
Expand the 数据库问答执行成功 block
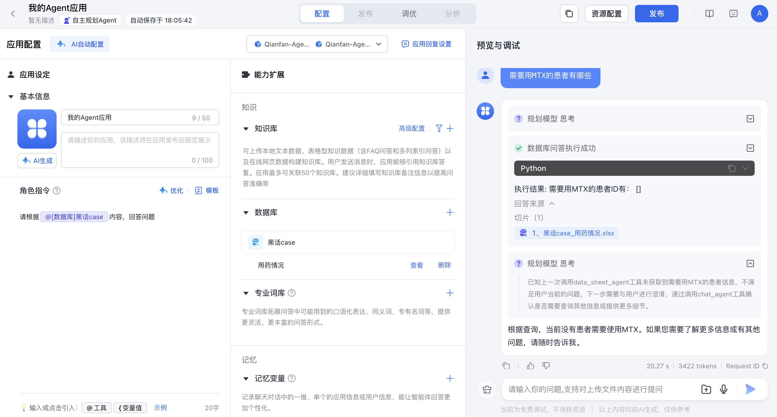[750, 148]
